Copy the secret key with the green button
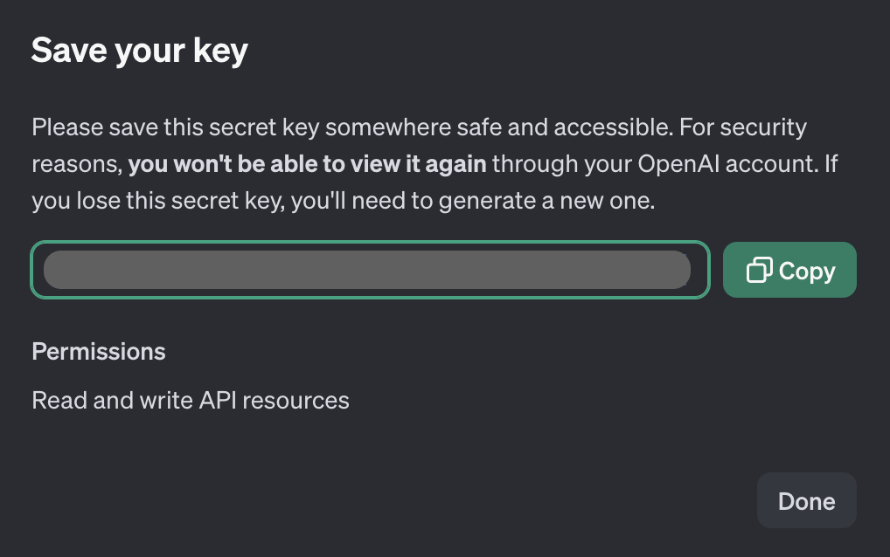 click(789, 270)
